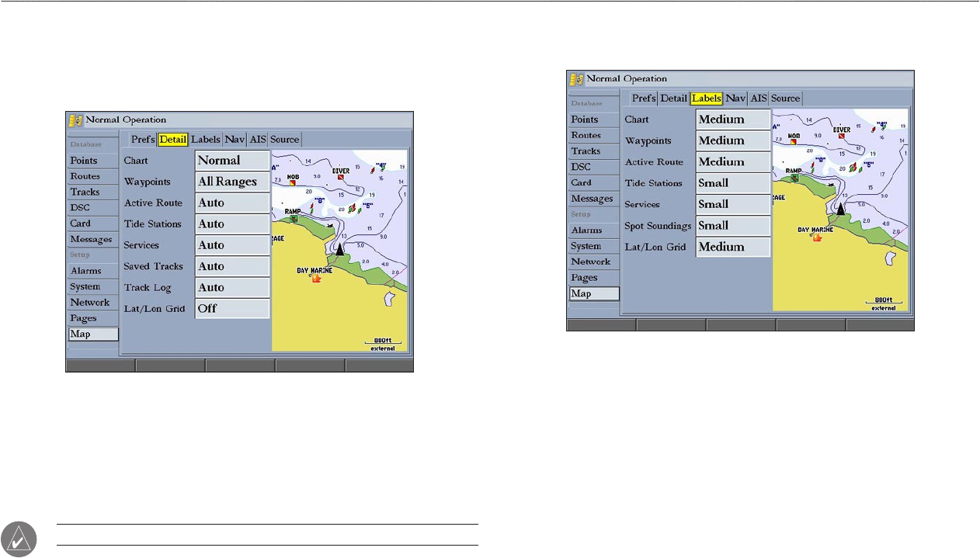This screenshot has height=558, width=980.
Task: Open Pages in the Labels screen sidebar
Action: tap(594, 277)
